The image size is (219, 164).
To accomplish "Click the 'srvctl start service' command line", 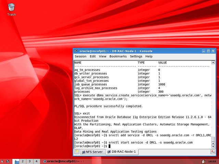I will [133, 142].
